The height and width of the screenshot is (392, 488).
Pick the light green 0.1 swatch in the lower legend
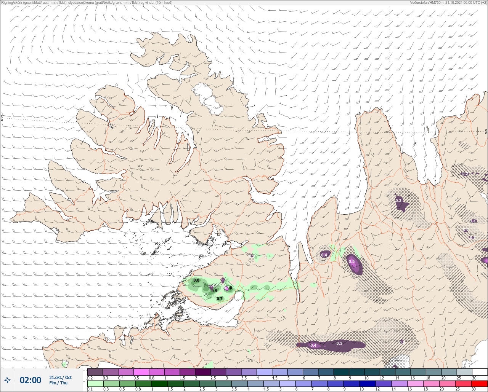[95, 384]
